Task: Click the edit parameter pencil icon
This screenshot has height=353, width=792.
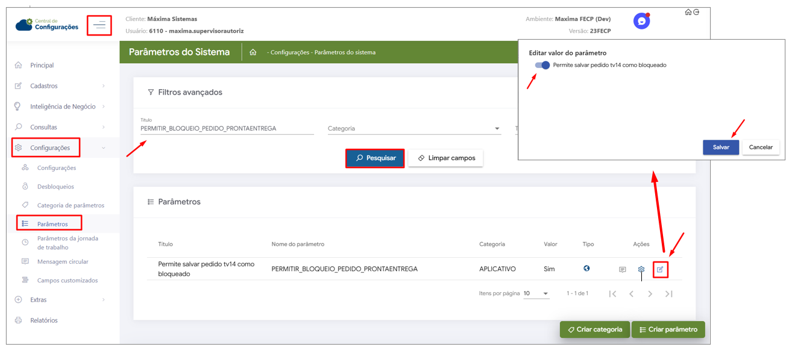Action: click(660, 269)
